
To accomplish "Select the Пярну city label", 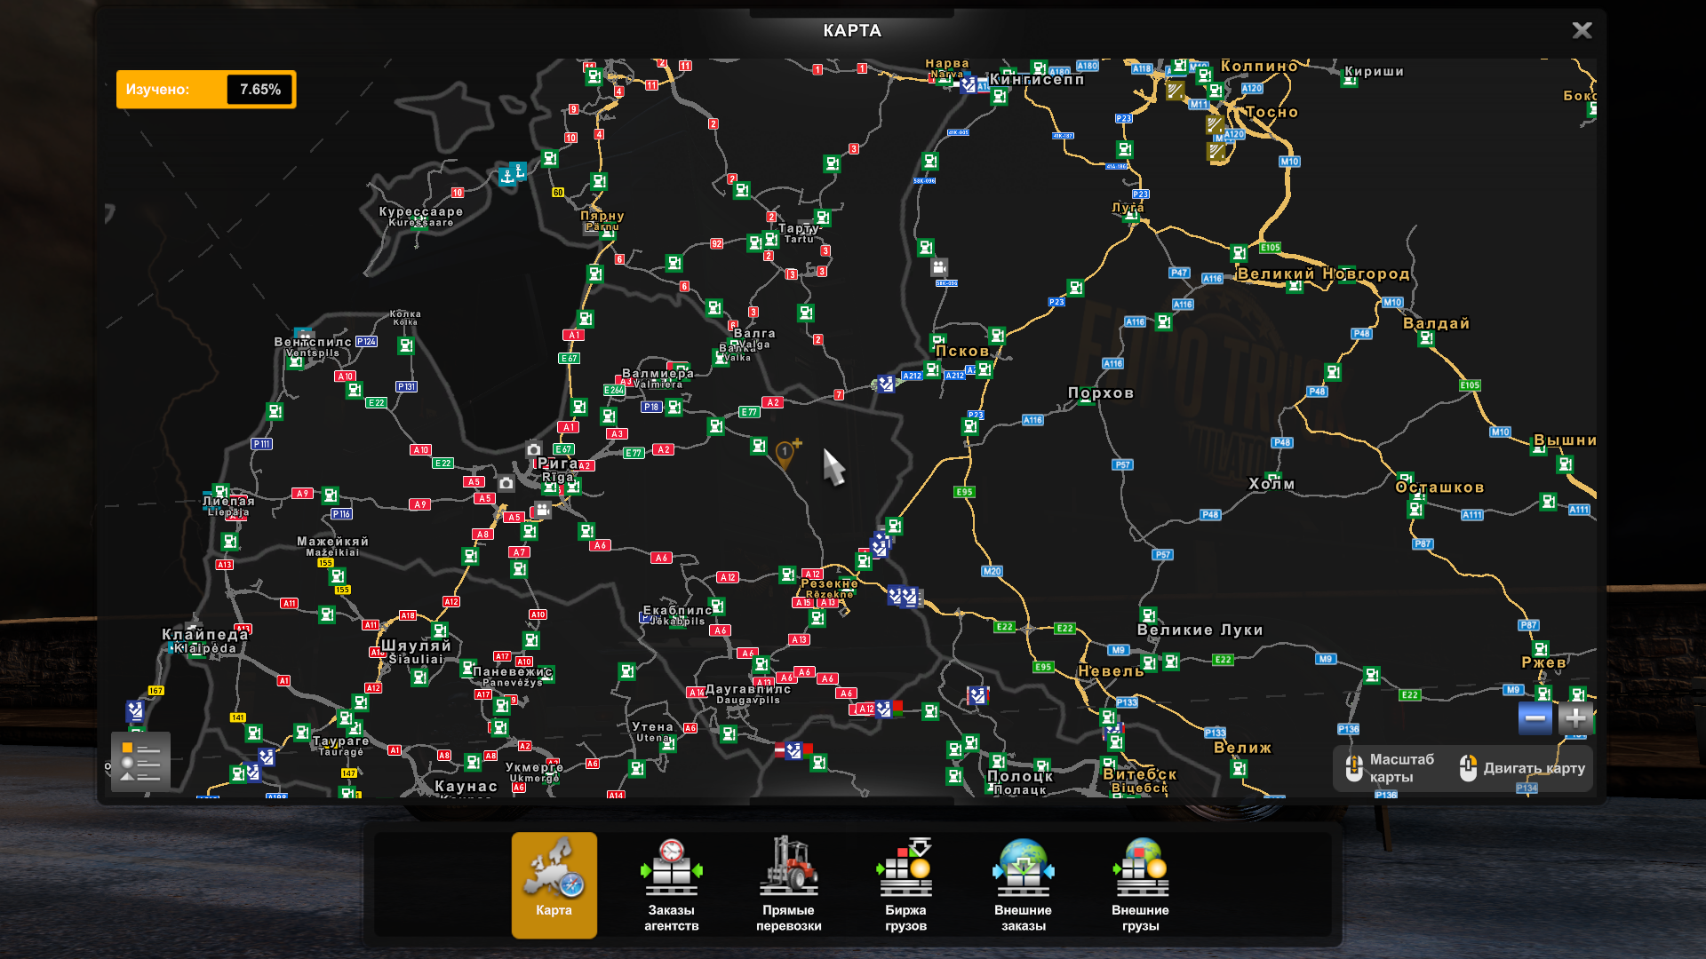I will [x=602, y=216].
